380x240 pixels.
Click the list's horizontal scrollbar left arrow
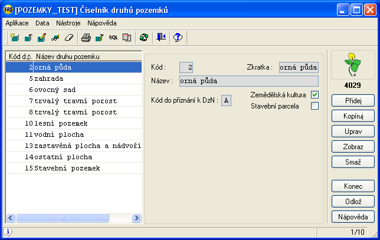pyautogui.click(x=11, y=218)
